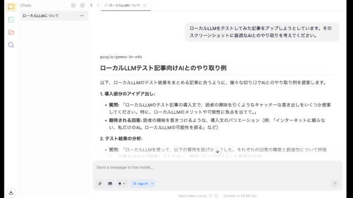The width and height of the screenshot is (353, 198).
Task: Click the Input token count label
Action: point(195,196)
